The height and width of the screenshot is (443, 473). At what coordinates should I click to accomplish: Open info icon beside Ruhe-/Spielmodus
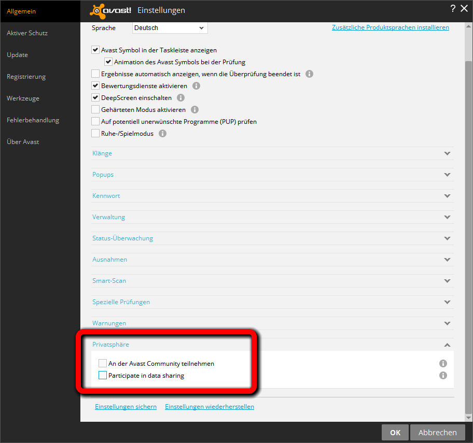point(163,134)
